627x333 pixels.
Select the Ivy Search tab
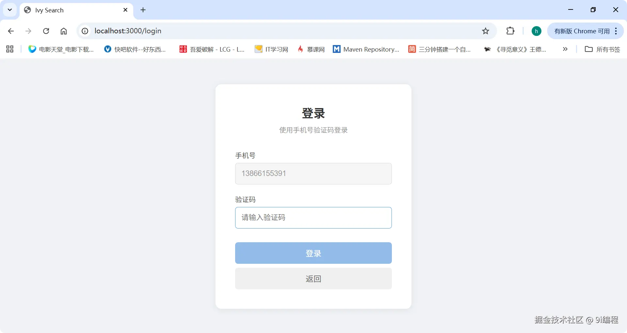pos(76,10)
